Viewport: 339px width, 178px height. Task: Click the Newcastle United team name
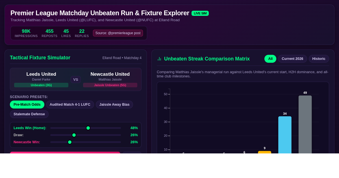tap(110, 74)
